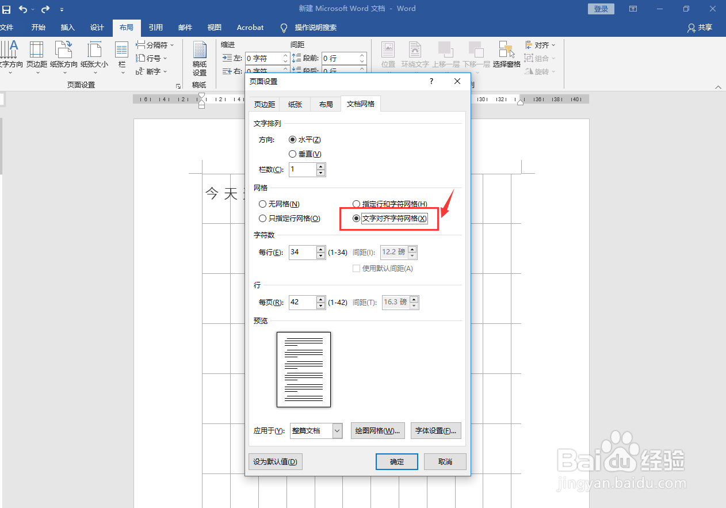This screenshot has height=508, width=726.
Task: Switch to the 邮件 ribbon tab
Action: point(185,28)
